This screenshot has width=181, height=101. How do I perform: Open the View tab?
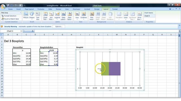coord(67,9)
